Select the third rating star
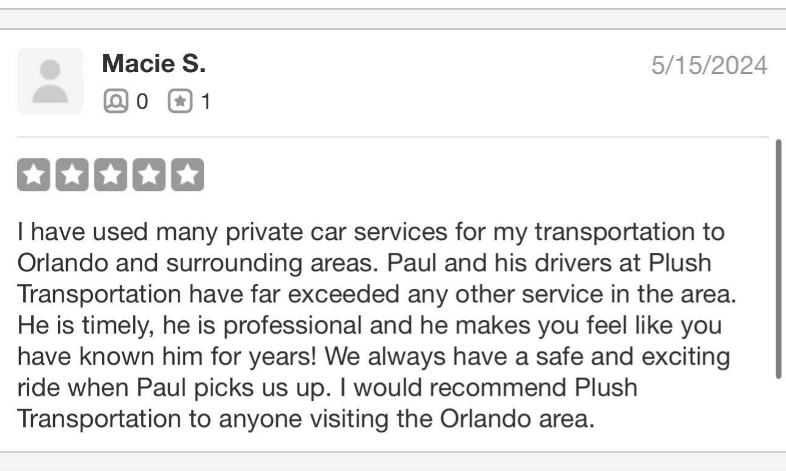Image resolution: width=786 pixels, height=471 pixels. tap(111, 176)
